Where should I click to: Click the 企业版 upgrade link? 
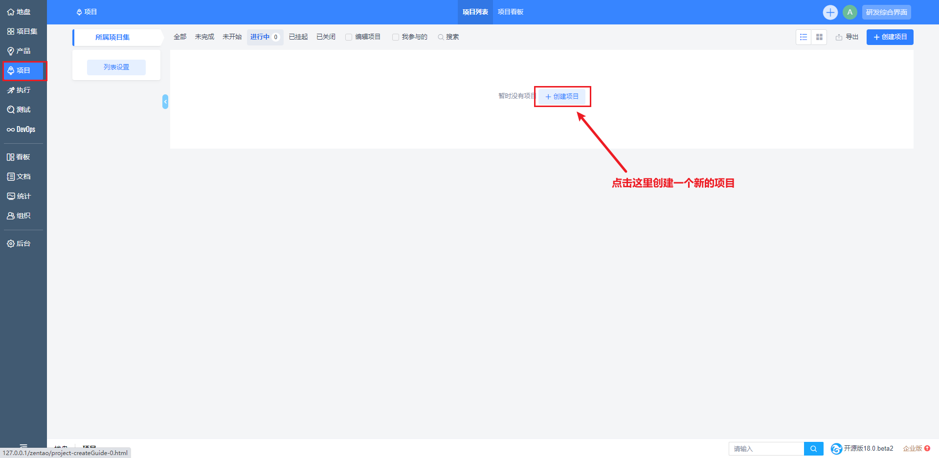click(917, 448)
